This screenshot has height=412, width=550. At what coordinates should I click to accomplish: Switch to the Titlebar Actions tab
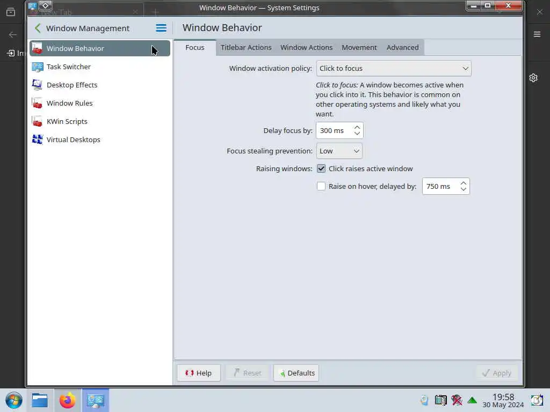(246, 47)
